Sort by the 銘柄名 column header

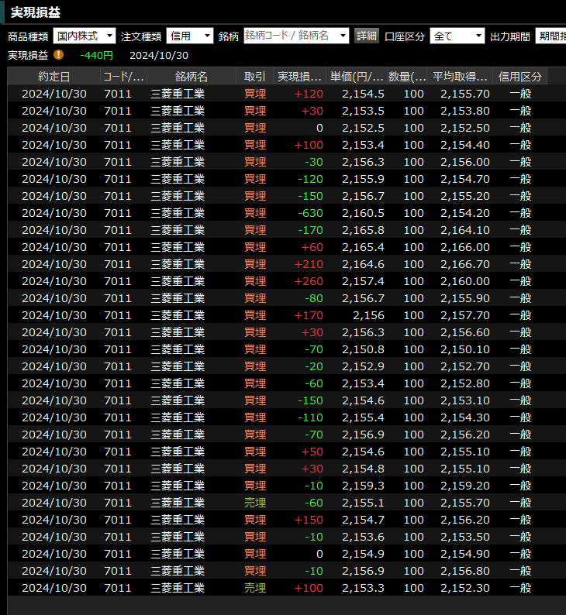click(192, 76)
